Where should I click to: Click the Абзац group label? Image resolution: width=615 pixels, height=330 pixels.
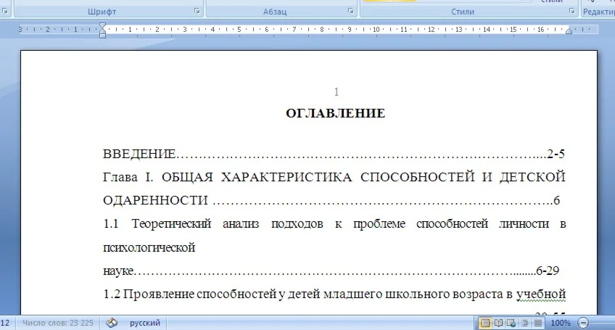275,12
